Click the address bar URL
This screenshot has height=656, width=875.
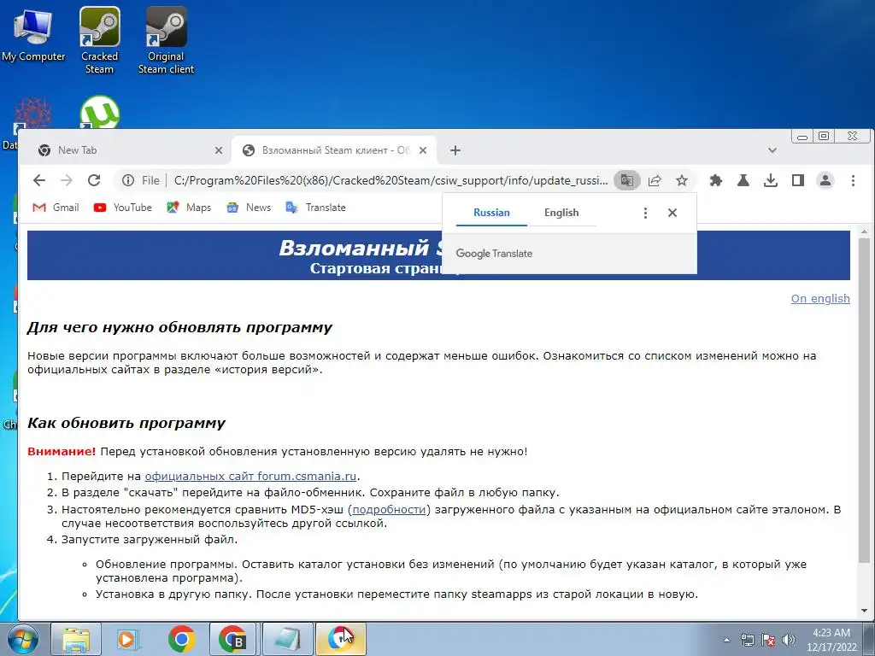point(391,180)
